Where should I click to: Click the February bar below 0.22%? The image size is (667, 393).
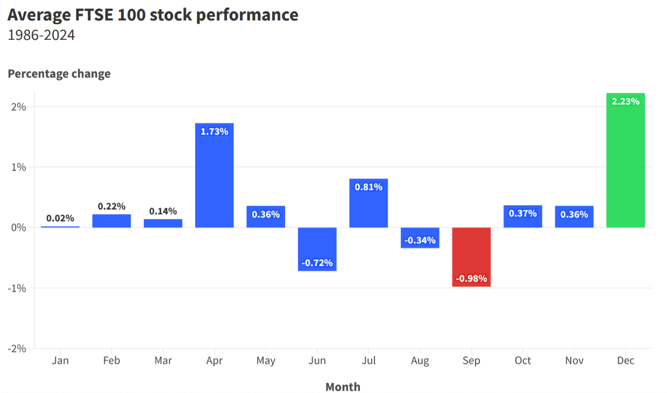(x=111, y=221)
